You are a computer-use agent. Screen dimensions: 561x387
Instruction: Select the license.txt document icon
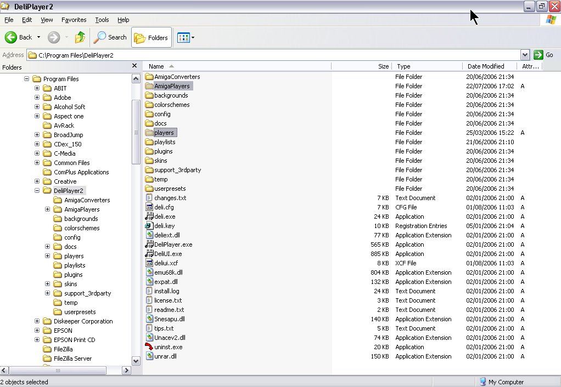pyautogui.click(x=149, y=300)
